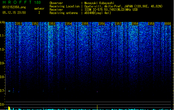The height and width of the screenshot is (110, 174).
Task: Click the kHz axis unit label
Action: point(2,22)
